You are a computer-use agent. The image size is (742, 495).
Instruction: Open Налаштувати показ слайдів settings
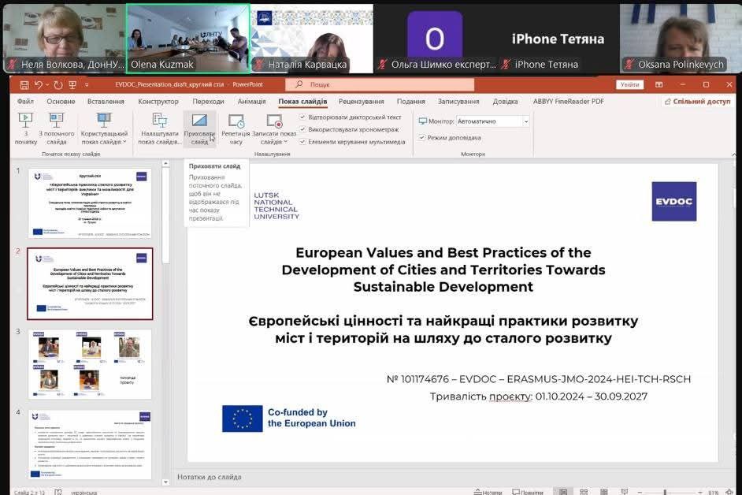pyautogui.click(x=159, y=128)
